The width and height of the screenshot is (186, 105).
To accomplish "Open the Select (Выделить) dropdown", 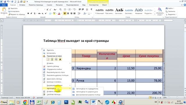I will (176, 14).
